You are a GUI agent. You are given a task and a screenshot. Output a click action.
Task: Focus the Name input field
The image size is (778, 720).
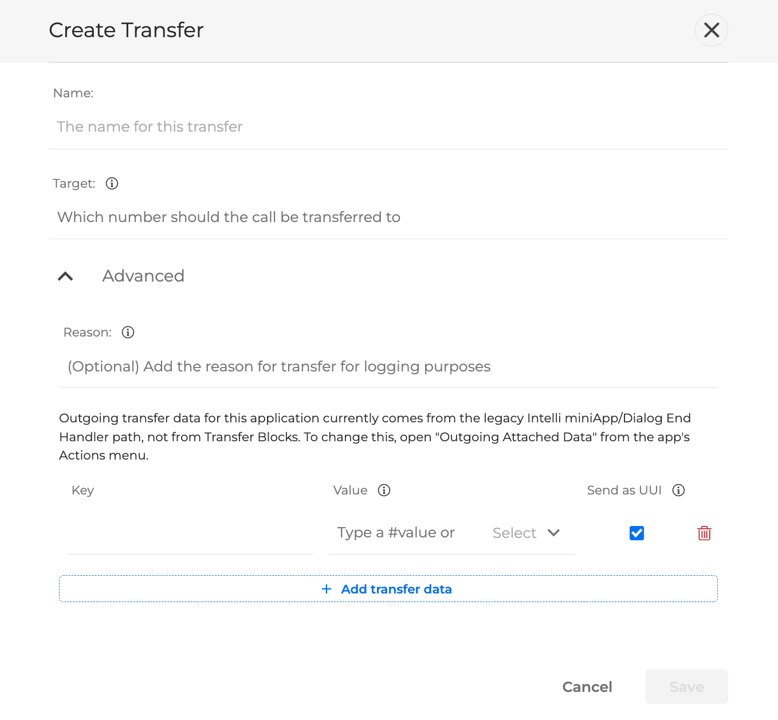388,126
